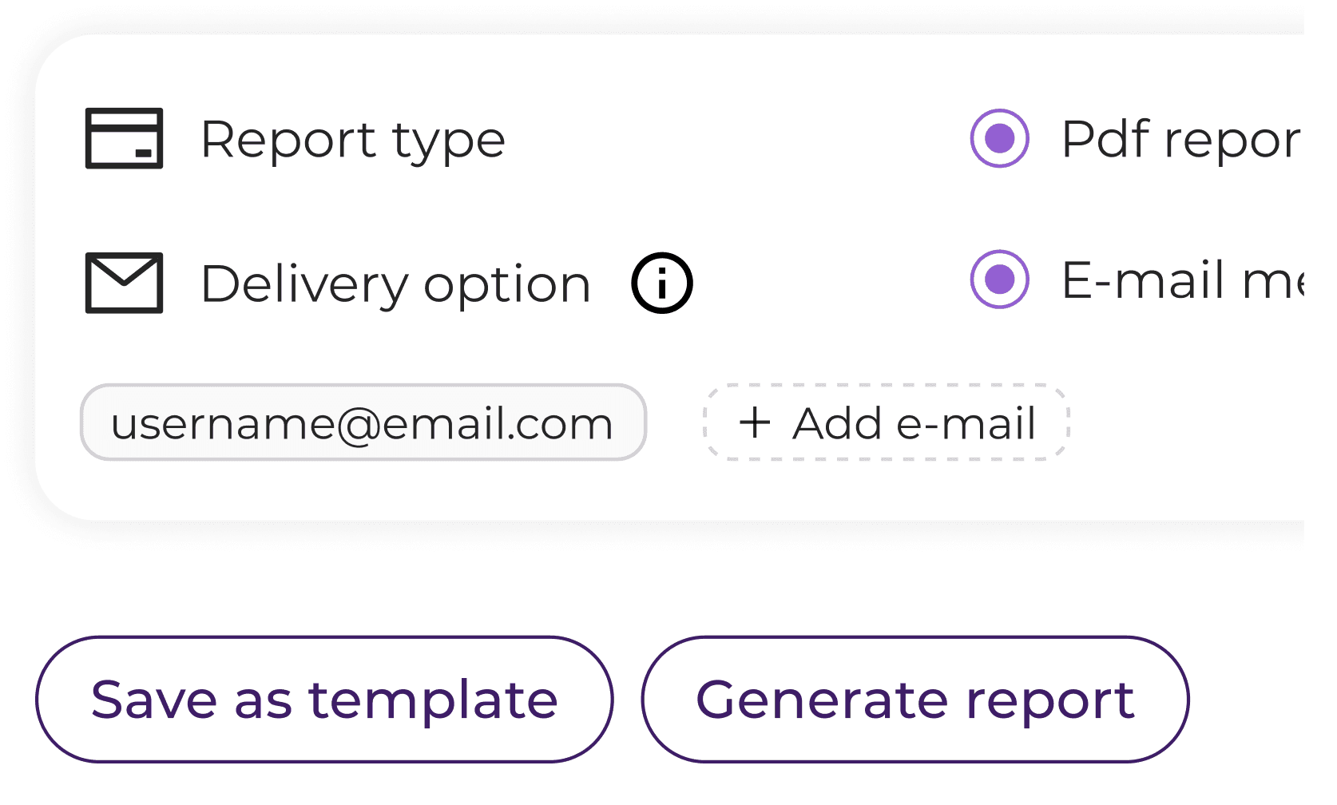Click the Pdf report option label
1337x805 pixels.
pos(1180,140)
